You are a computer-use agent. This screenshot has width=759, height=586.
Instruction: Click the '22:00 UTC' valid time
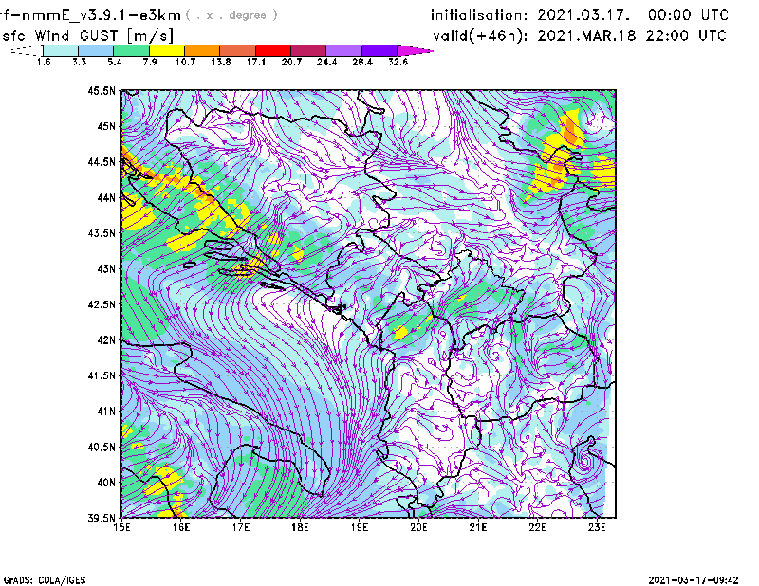coord(686,36)
